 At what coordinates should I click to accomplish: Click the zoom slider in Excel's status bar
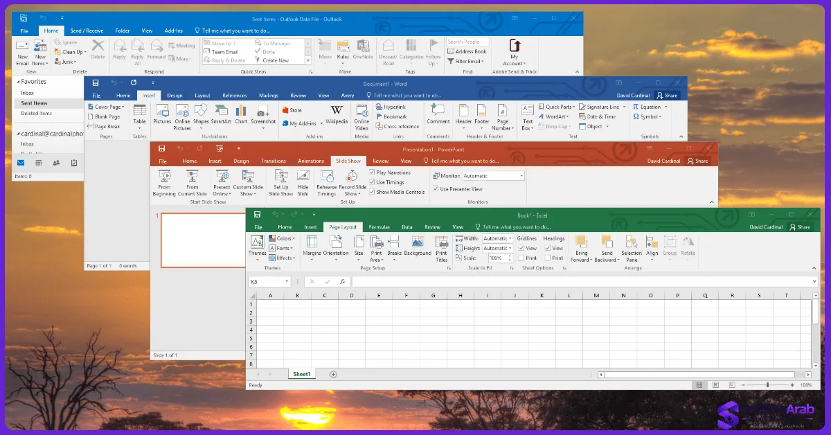(x=767, y=385)
